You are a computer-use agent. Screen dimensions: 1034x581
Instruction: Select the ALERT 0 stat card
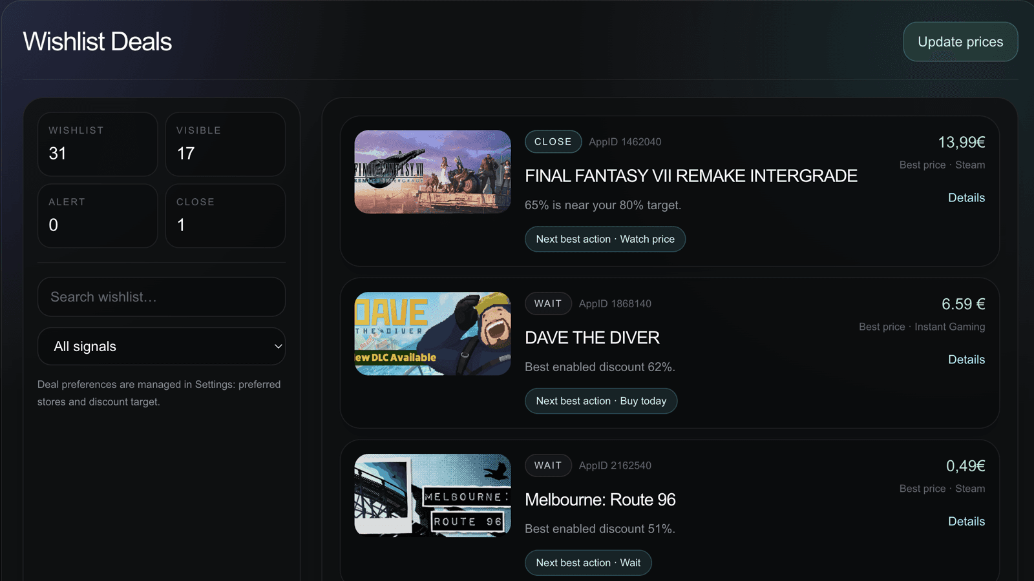pos(98,216)
